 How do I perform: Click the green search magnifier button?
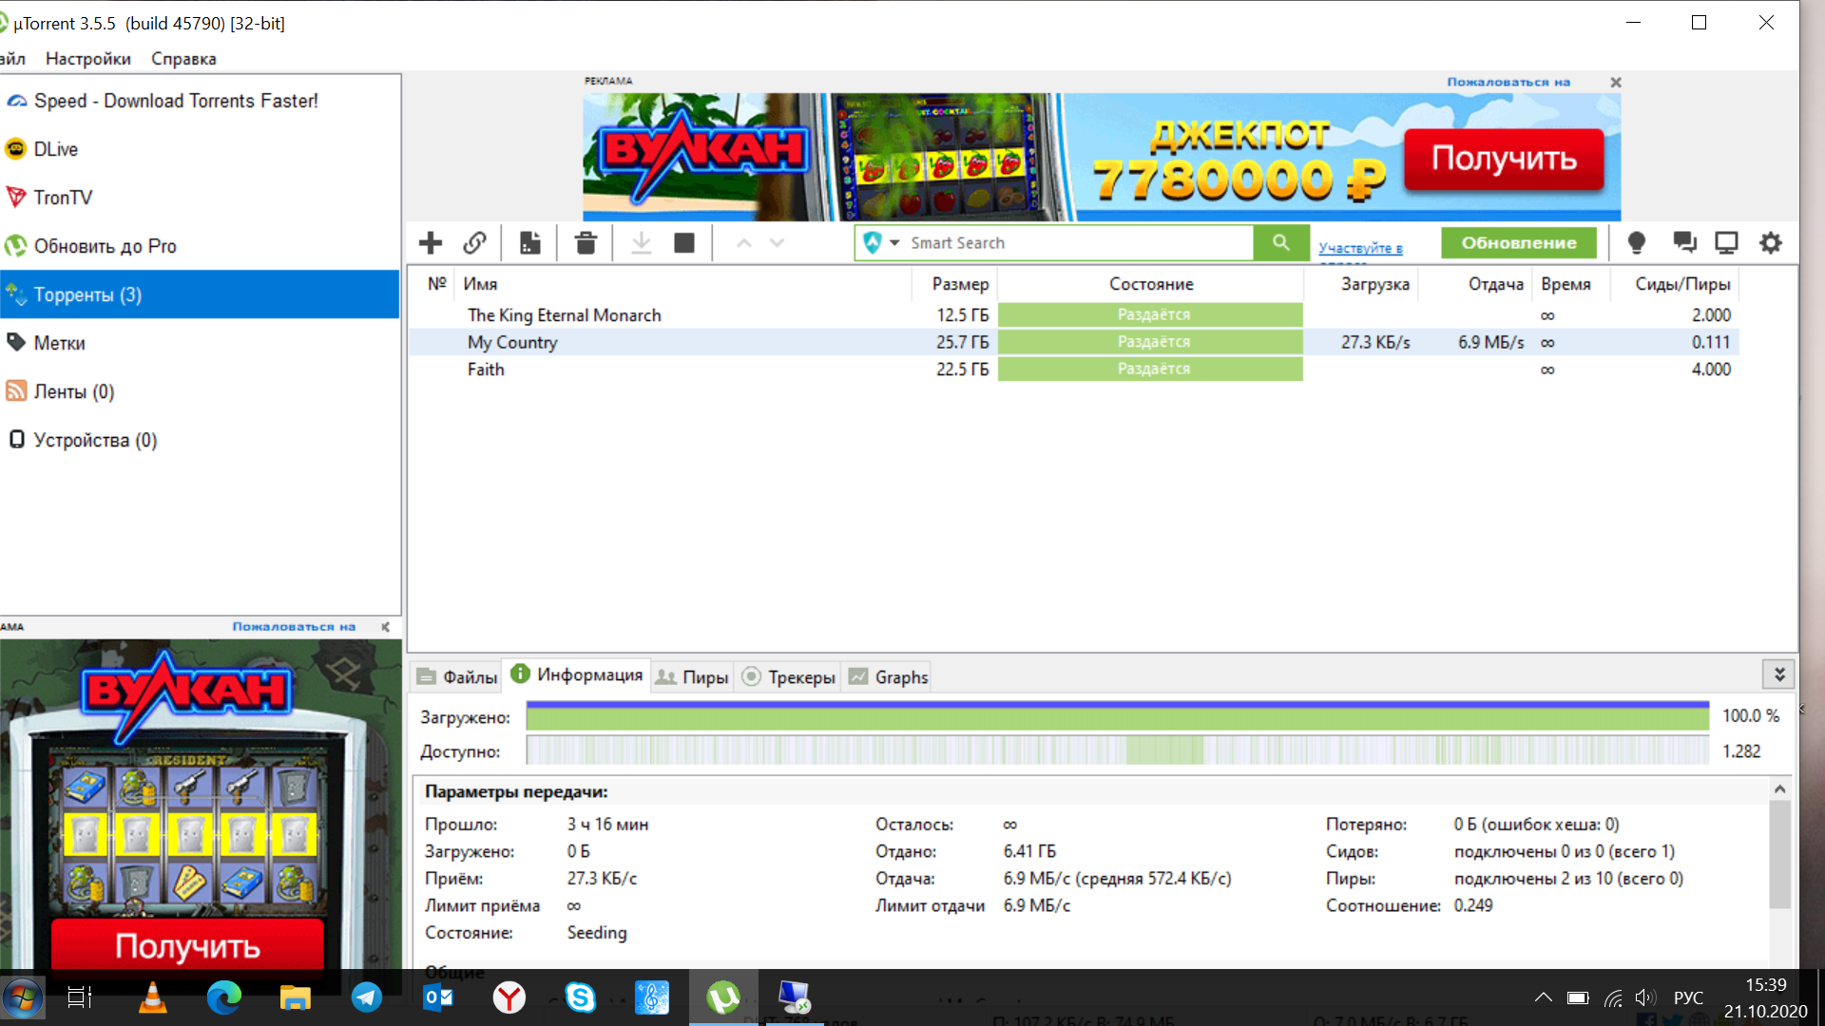(x=1281, y=242)
